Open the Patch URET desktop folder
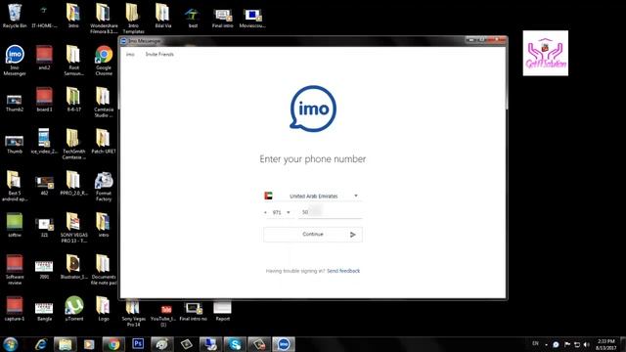Viewport: 626px width, 352px height. click(x=104, y=141)
